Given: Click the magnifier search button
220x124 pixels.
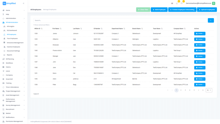Looking at the screenshot, I should tap(211, 20).
